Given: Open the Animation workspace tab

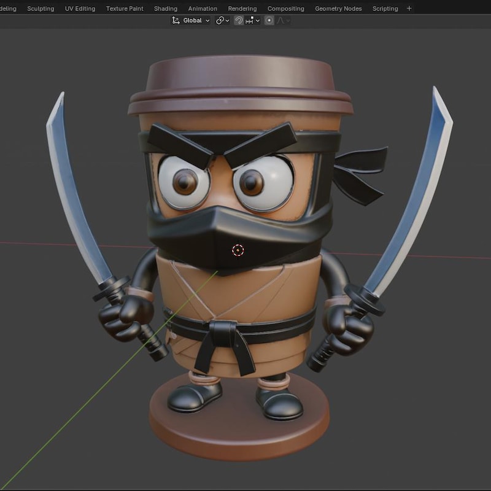Looking at the screenshot, I should 203,9.
